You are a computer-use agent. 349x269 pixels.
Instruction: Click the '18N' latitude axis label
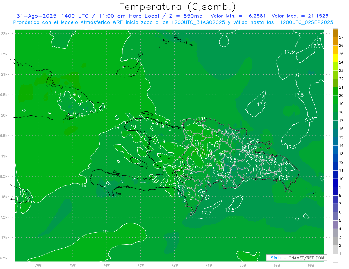point(5,197)
